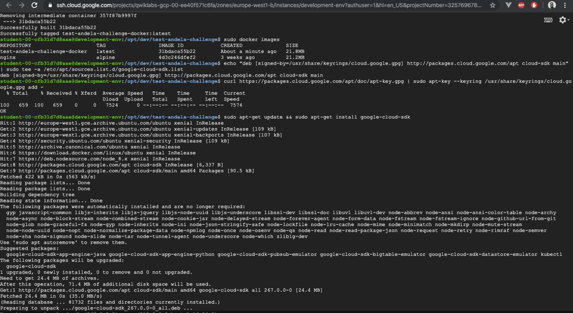The height and width of the screenshot is (313, 573).
Task: Click the 'Get:1' google-cloud-sdk all 267.0.0-0 line
Action: 162,290
